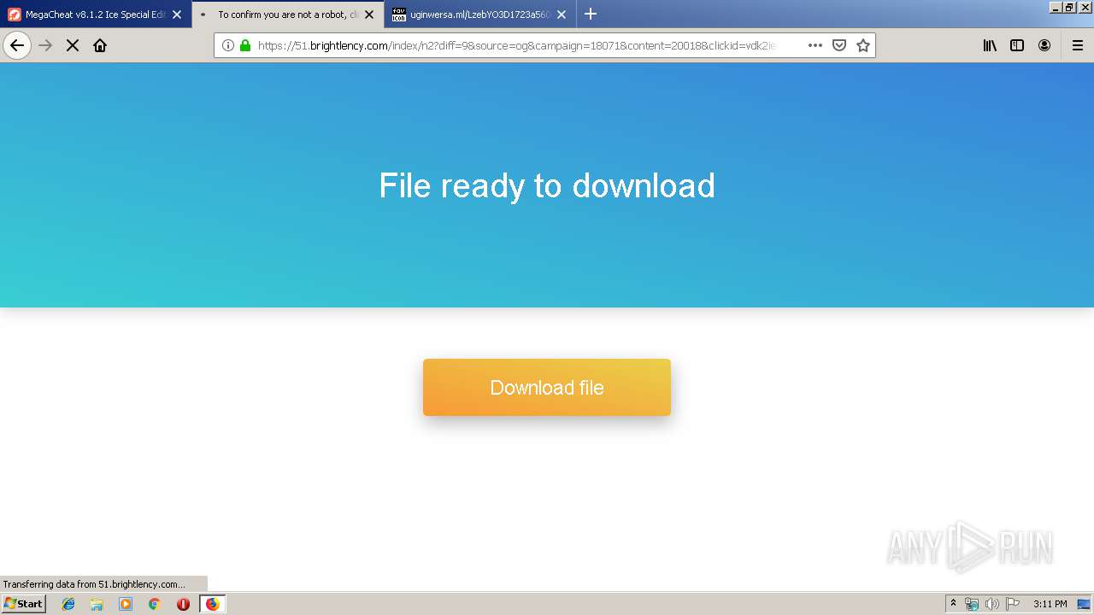Open the volume speaker tray icon
Screen dimensions: 1094x615
pyautogui.click(x=992, y=604)
